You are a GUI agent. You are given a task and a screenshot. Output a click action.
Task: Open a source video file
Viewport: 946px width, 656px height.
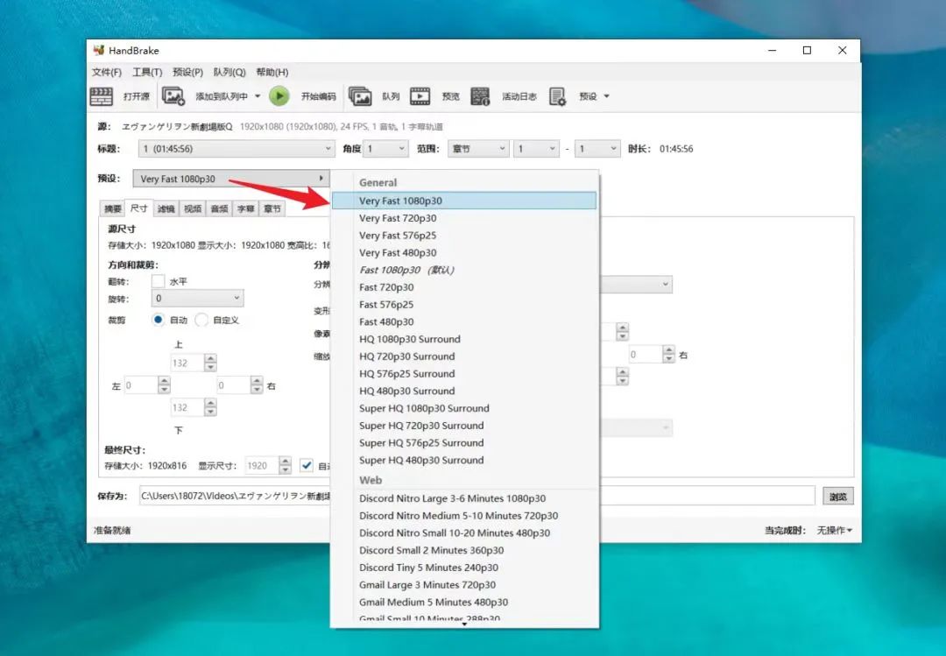coord(118,96)
